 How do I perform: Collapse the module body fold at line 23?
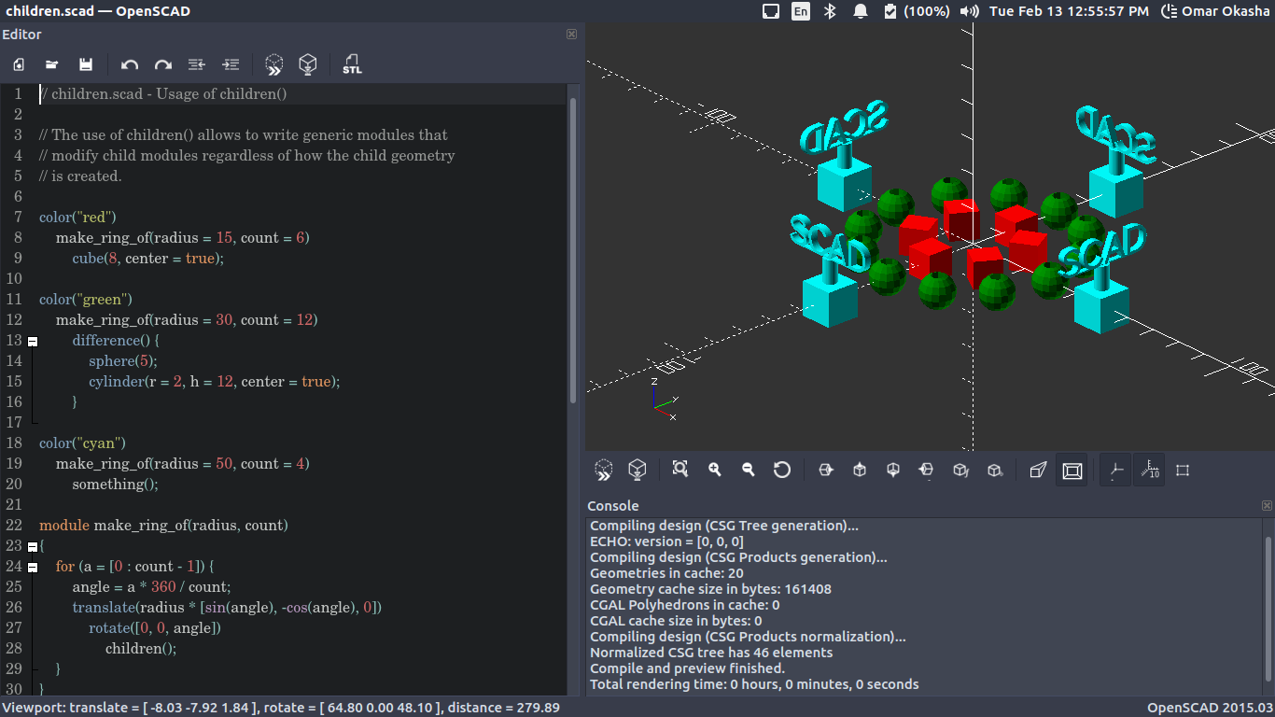[x=33, y=546]
